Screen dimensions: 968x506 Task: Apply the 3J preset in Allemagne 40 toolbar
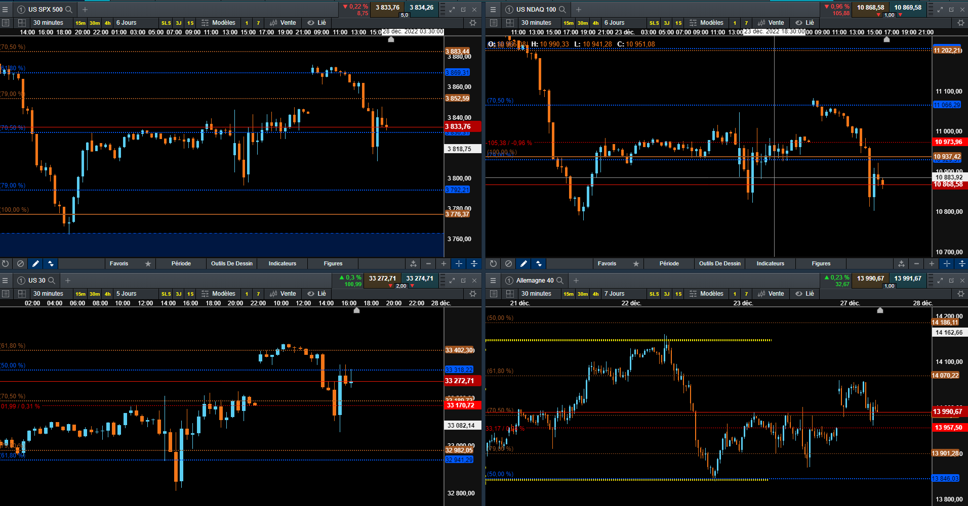pyautogui.click(x=667, y=294)
